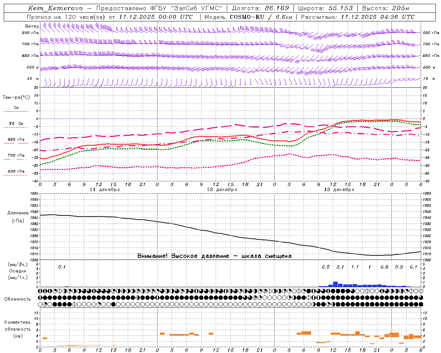Click the 11 декабря date label
Viewport: 441px width, 353px height.
(105, 190)
